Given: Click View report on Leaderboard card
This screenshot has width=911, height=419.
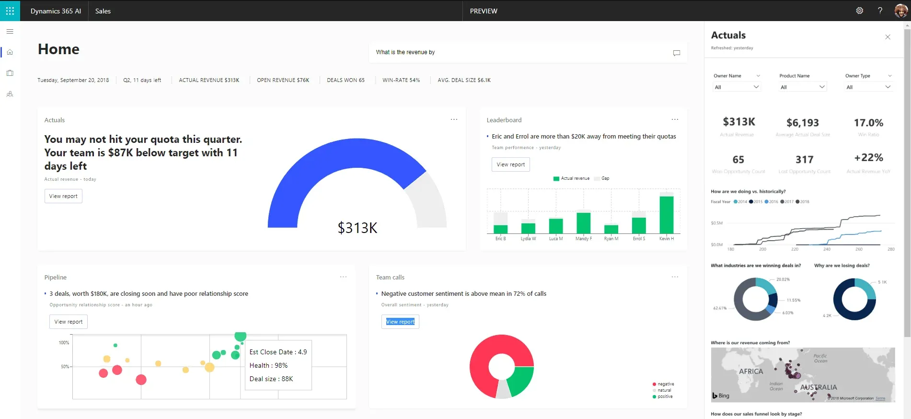Looking at the screenshot, I should coord(510,164).
